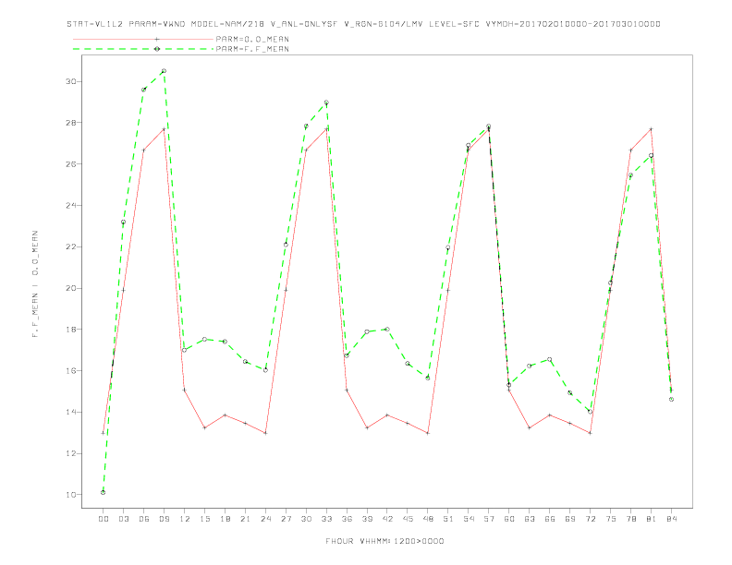This screenshot has width=732, height=565.
Task: Click the red plus data point at hour 48
Action: (x=428, y=433)
